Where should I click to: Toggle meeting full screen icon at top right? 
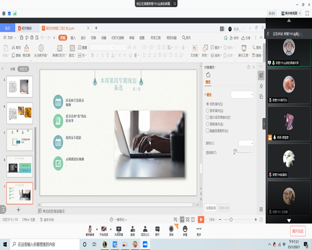(x=307, y=14)
